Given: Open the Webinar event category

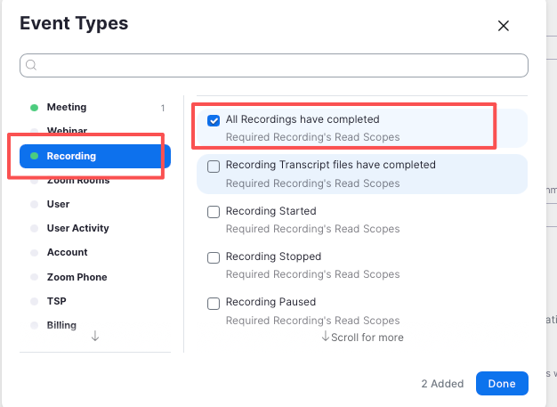Looking at the screenshot, I should pyautogui.click(x=67, y=131).
